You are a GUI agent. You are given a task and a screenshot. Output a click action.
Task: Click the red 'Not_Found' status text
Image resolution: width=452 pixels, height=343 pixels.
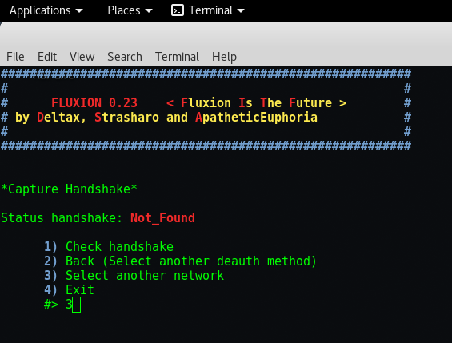(163, 218)
